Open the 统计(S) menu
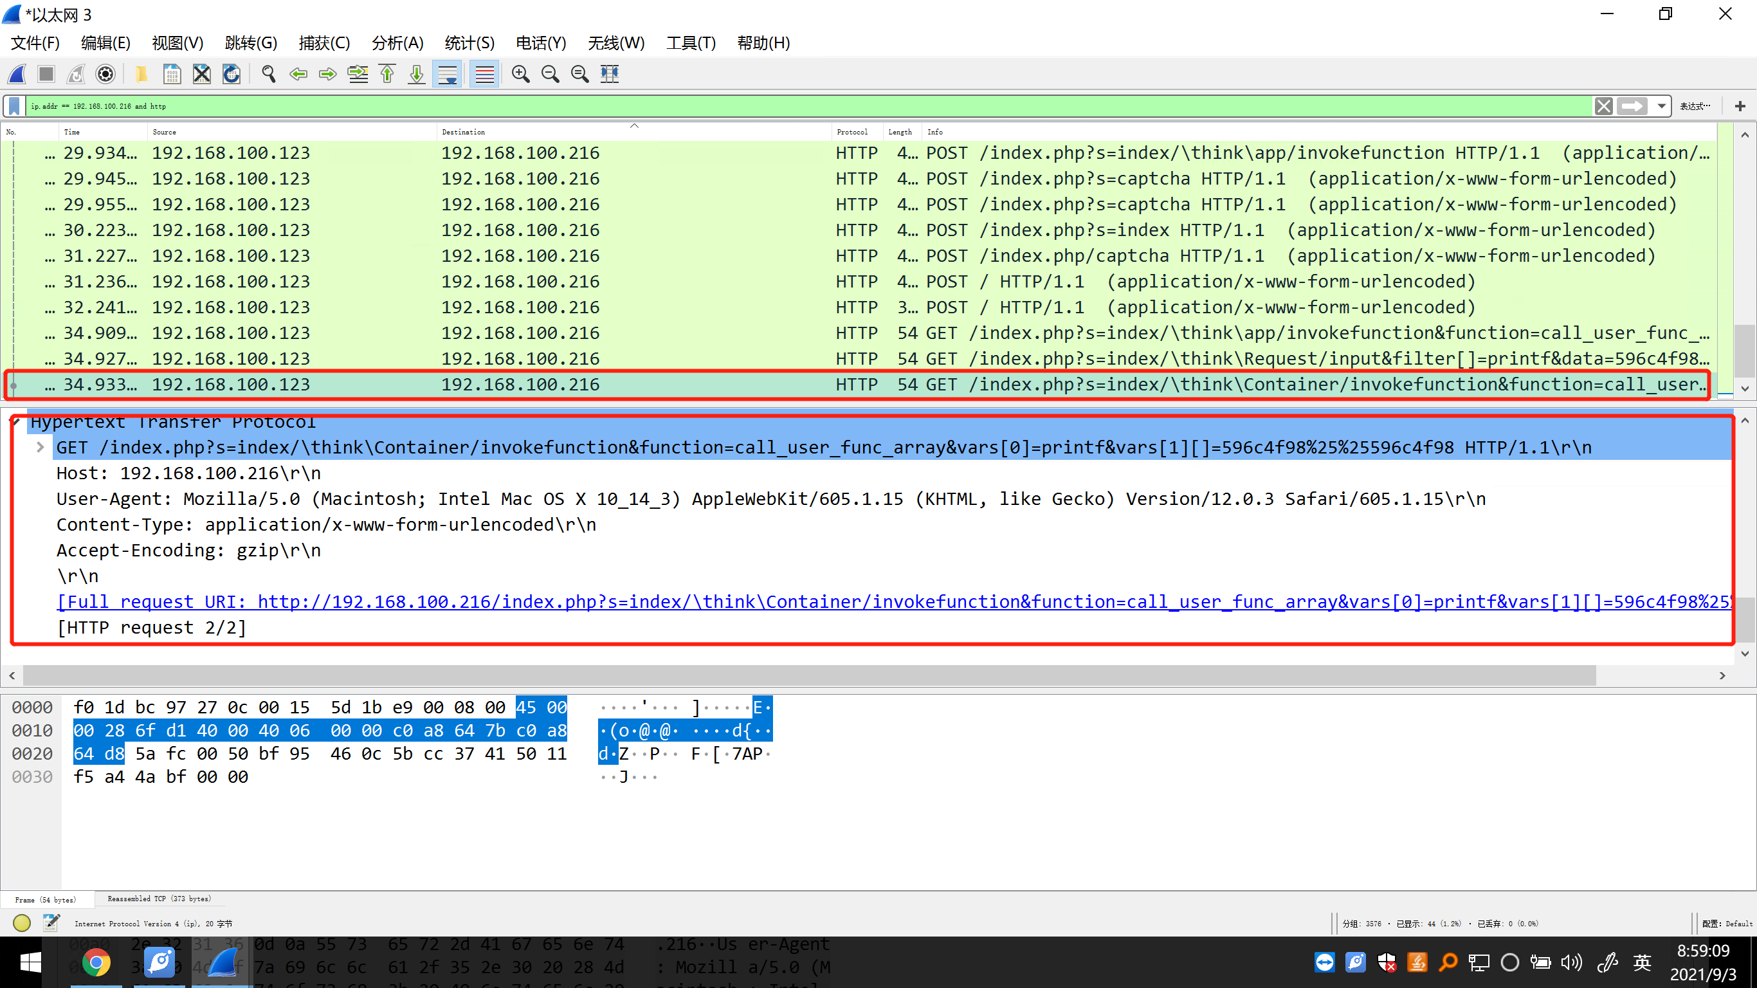This screenshot has width=1757, height=988. point(469,43)
